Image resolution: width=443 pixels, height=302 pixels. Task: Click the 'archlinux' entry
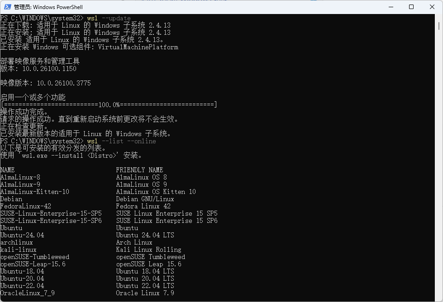17,242
